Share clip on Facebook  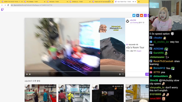[x=138, y=15]
